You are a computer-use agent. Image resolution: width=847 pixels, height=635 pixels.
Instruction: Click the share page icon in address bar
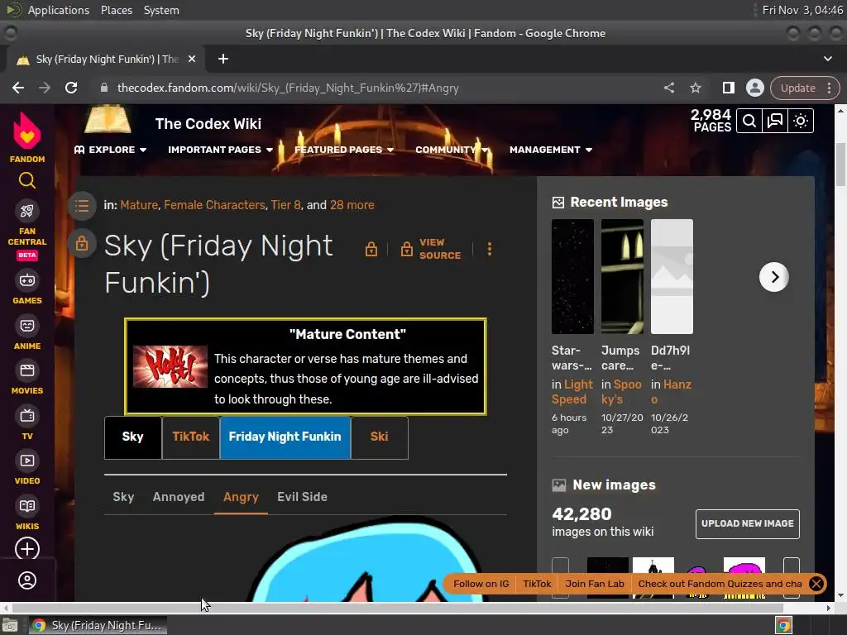tap(669, 88)
